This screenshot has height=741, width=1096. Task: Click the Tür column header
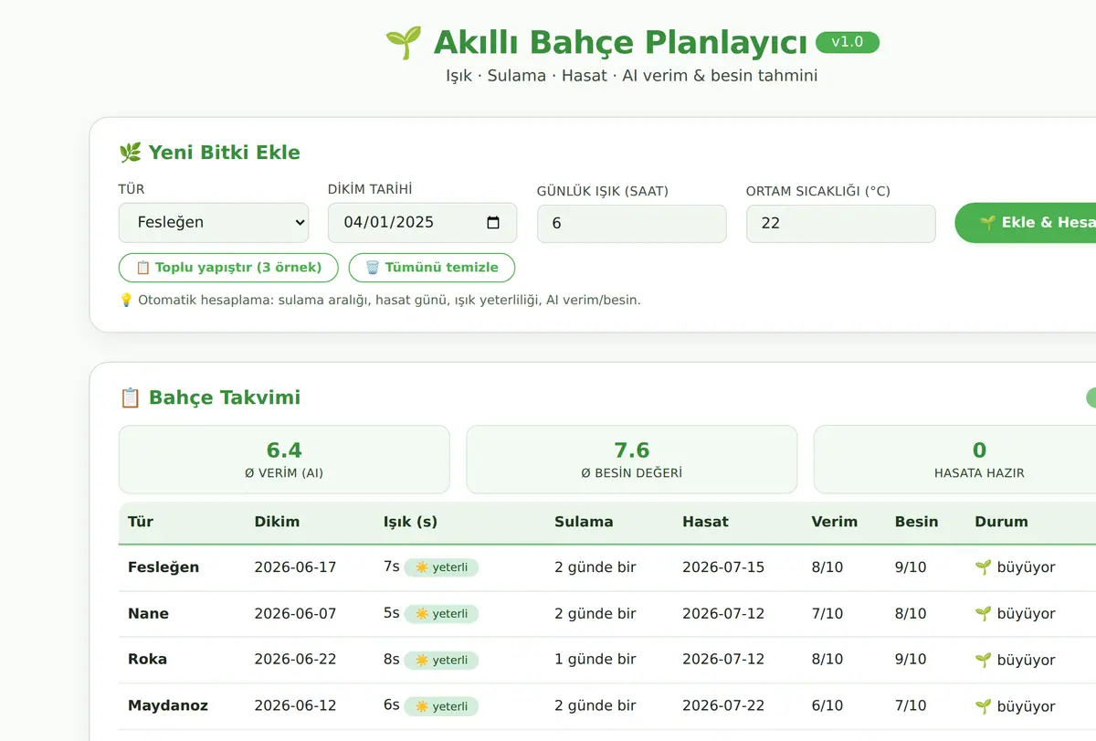[x=141, y=522]
